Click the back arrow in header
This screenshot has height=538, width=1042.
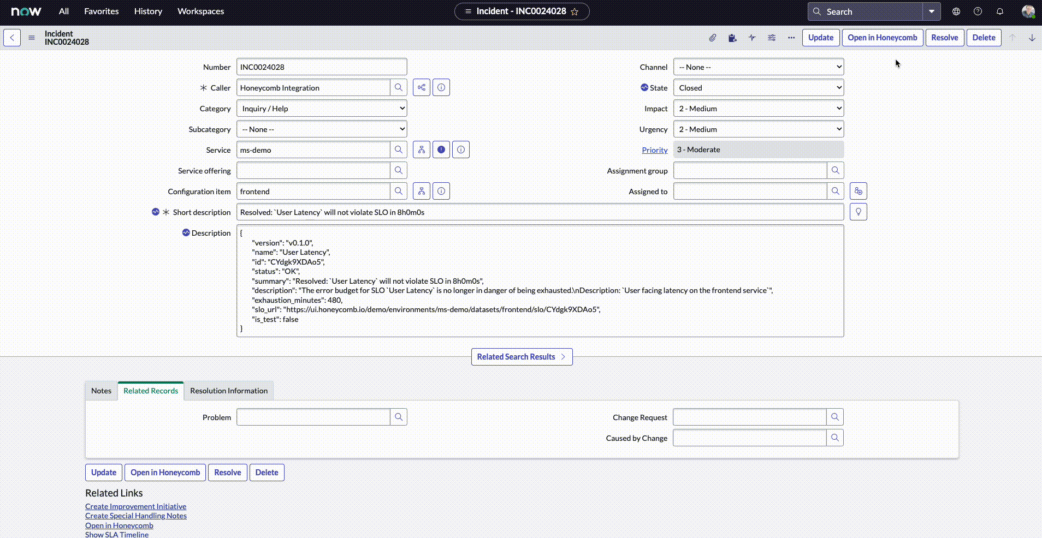12,38
